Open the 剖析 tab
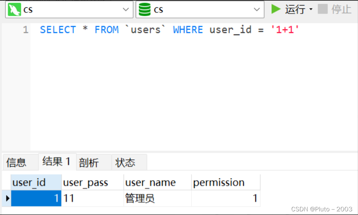Screen dimensions: 358x215 (x=88, y=162)
